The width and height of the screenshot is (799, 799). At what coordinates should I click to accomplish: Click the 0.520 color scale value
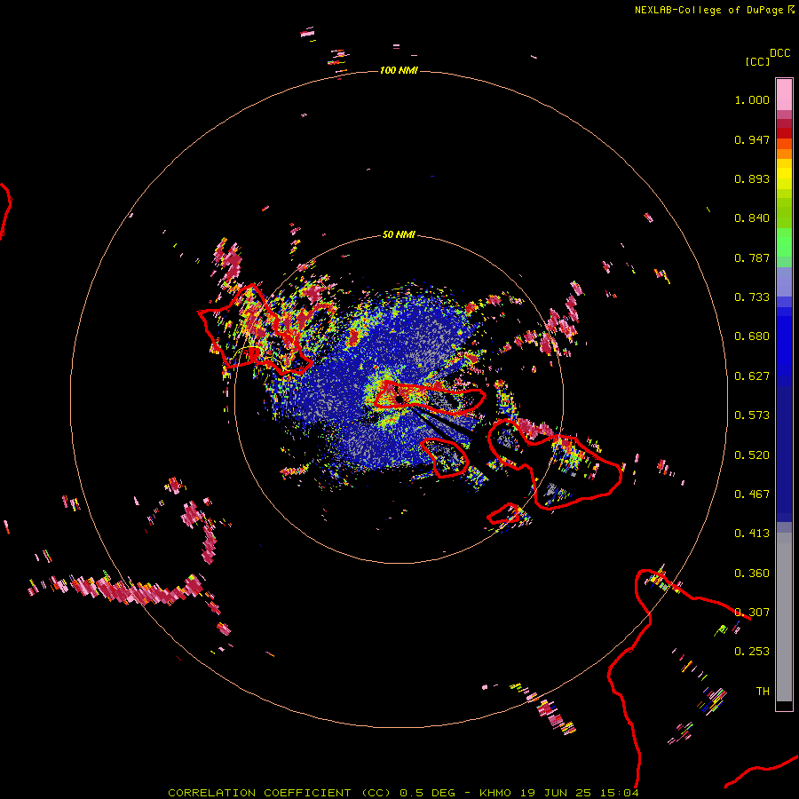click(752, 455)
